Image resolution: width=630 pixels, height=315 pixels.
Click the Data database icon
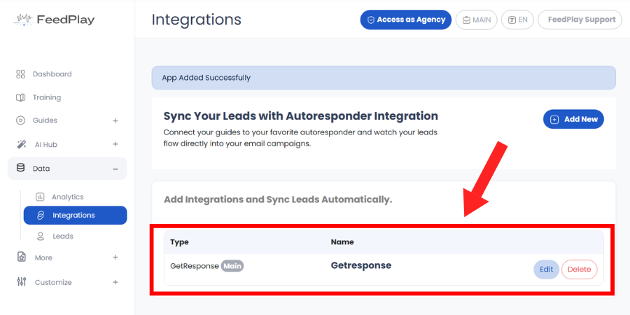click(20, 168)
